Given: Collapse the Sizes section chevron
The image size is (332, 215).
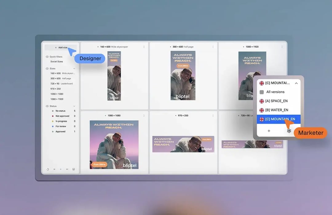Looking at the screenshot, I should point(74,68).
